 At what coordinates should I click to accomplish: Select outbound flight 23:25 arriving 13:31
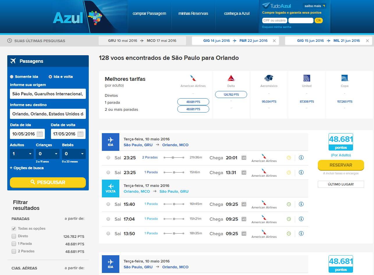(108, 172)
